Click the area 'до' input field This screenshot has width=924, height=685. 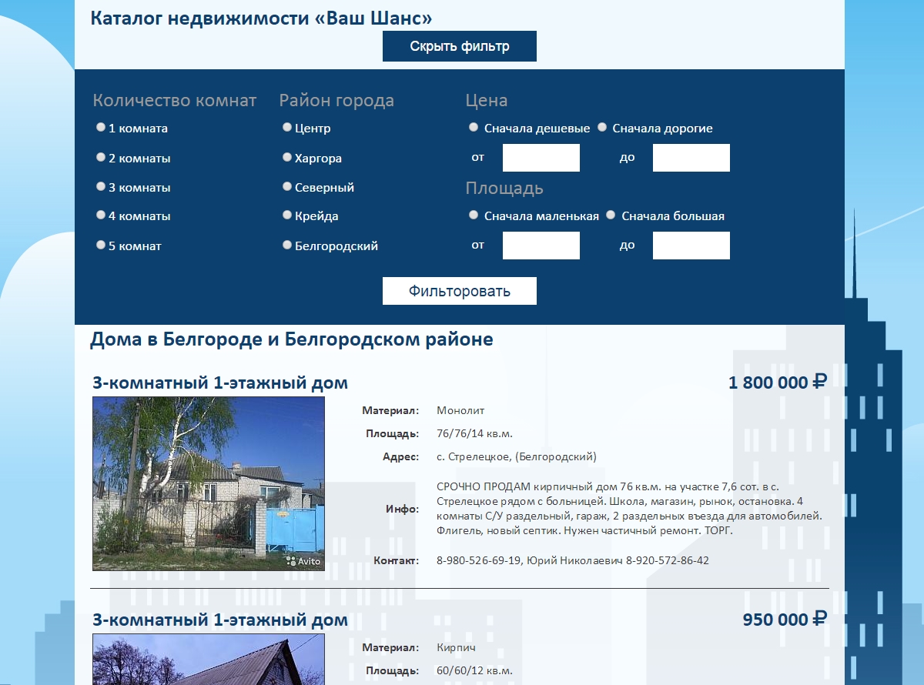pos(691,246)
